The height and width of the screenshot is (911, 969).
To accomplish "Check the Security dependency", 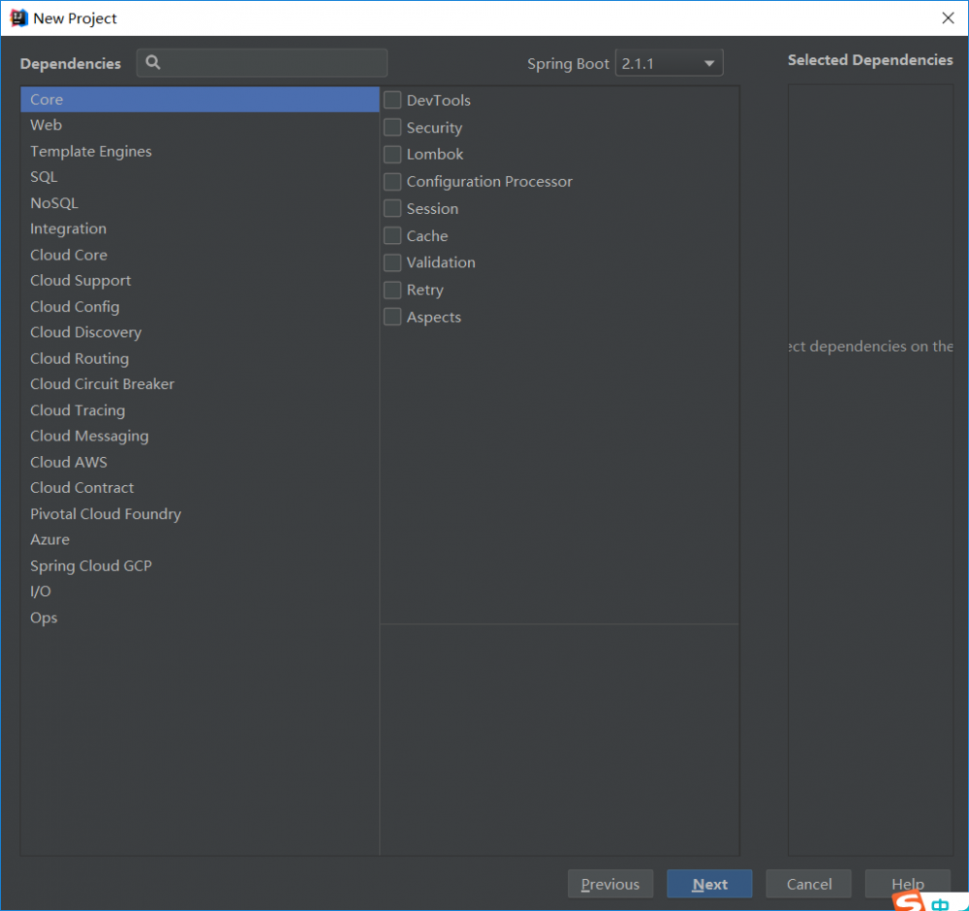I will pyautogui.click(x=392, y=127).
